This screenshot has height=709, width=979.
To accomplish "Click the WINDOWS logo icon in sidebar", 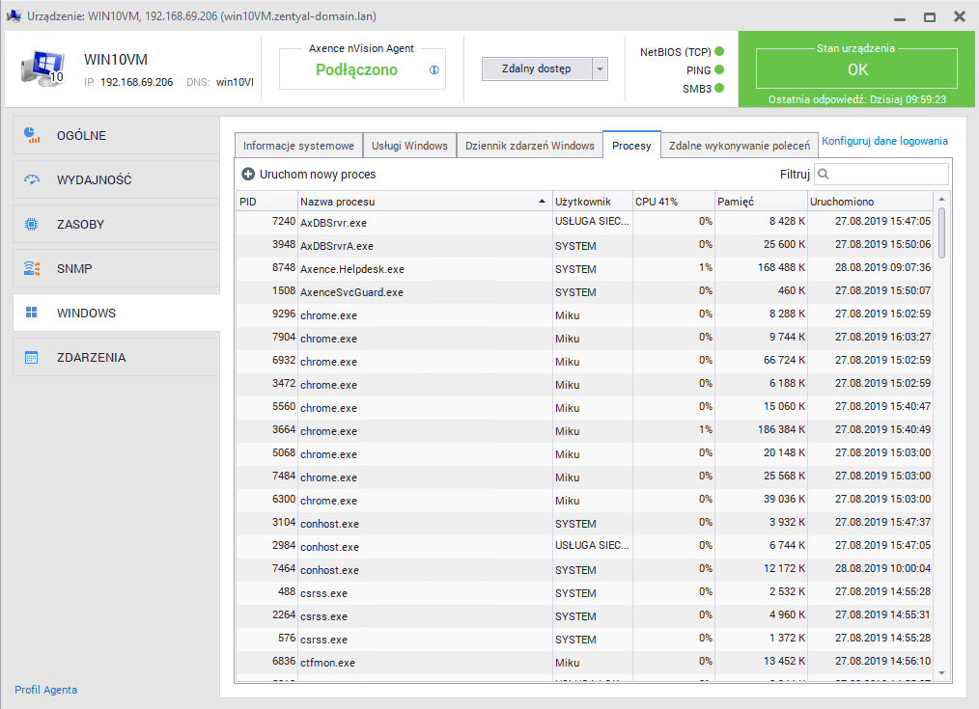I will (32, 313).
